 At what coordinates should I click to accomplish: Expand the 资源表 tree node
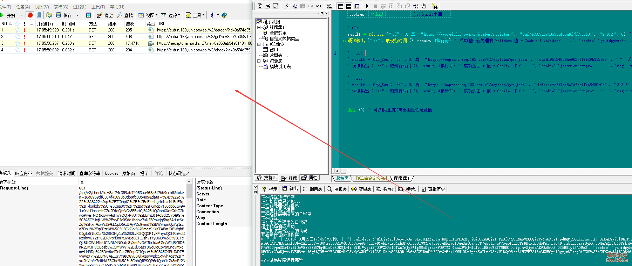pos(259,61)
